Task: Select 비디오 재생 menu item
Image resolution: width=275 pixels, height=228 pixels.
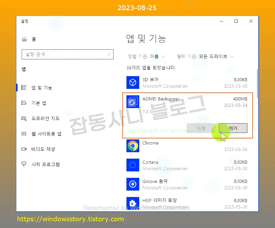Action: click(43, 149)
